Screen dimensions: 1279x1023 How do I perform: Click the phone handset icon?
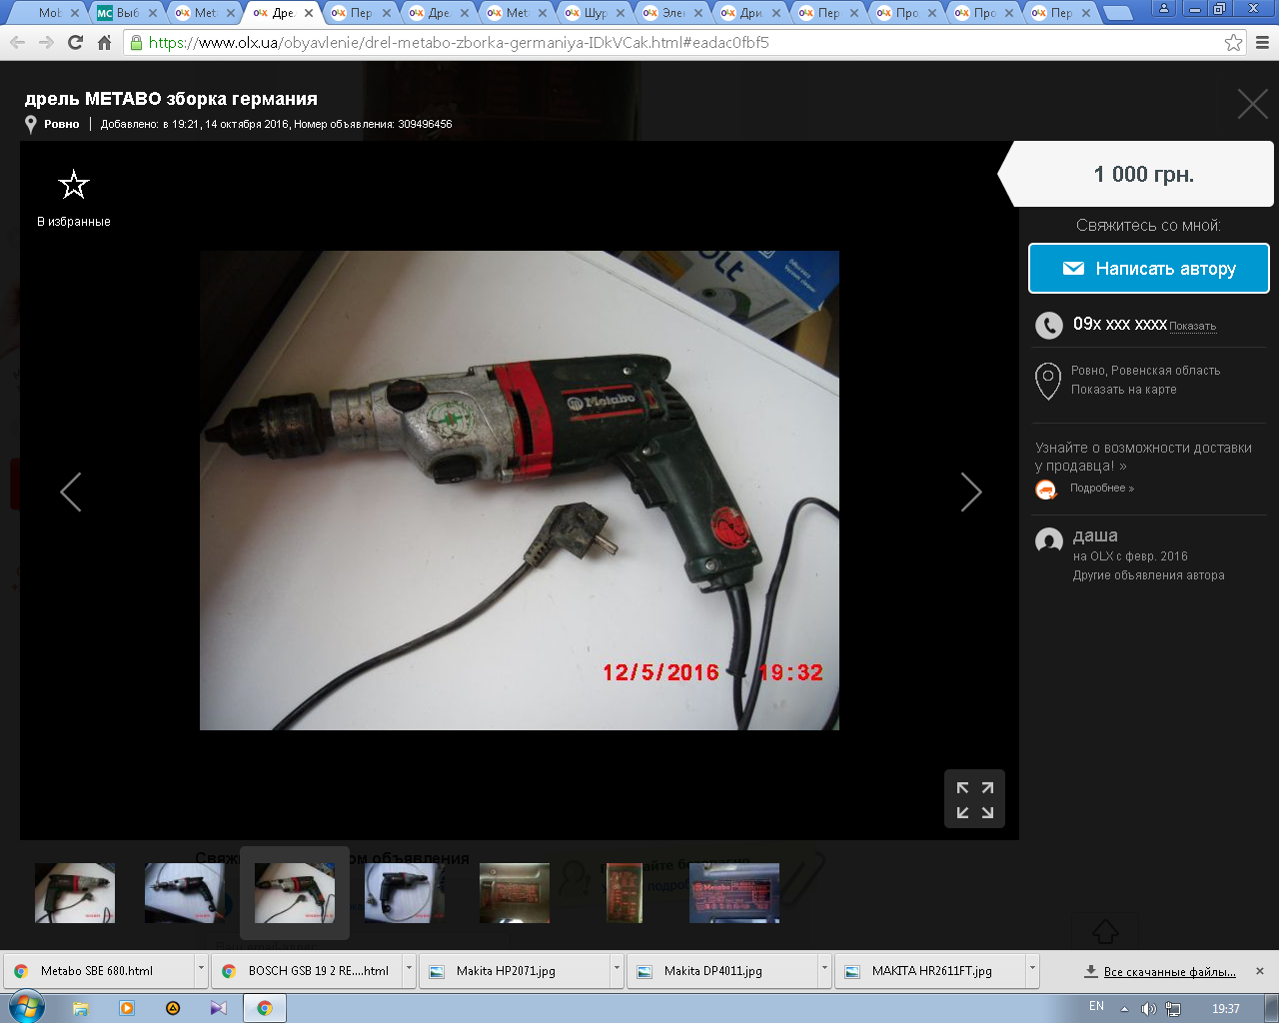(x=1048, y=325)
